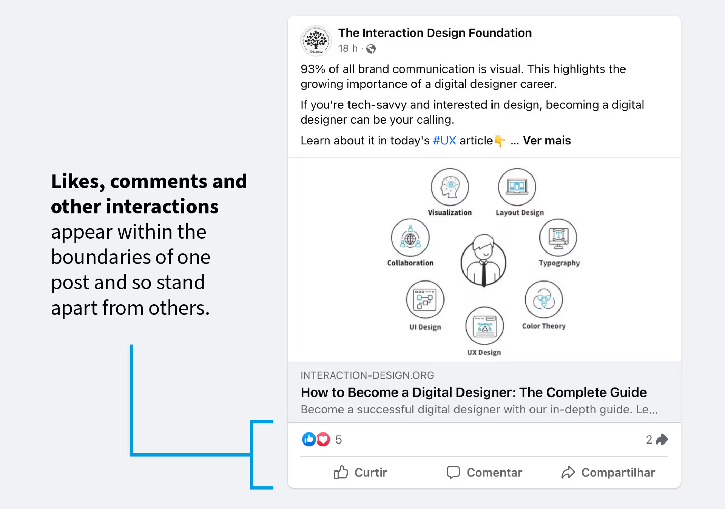Open The Interaction Design Foundation page name

tap(435, 33)
